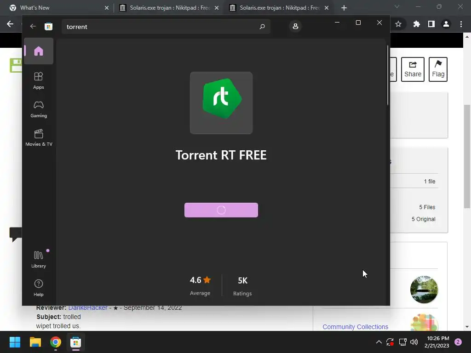
Task: Expand the Chrome tab search chevron
Action: [x=397, y=6]
